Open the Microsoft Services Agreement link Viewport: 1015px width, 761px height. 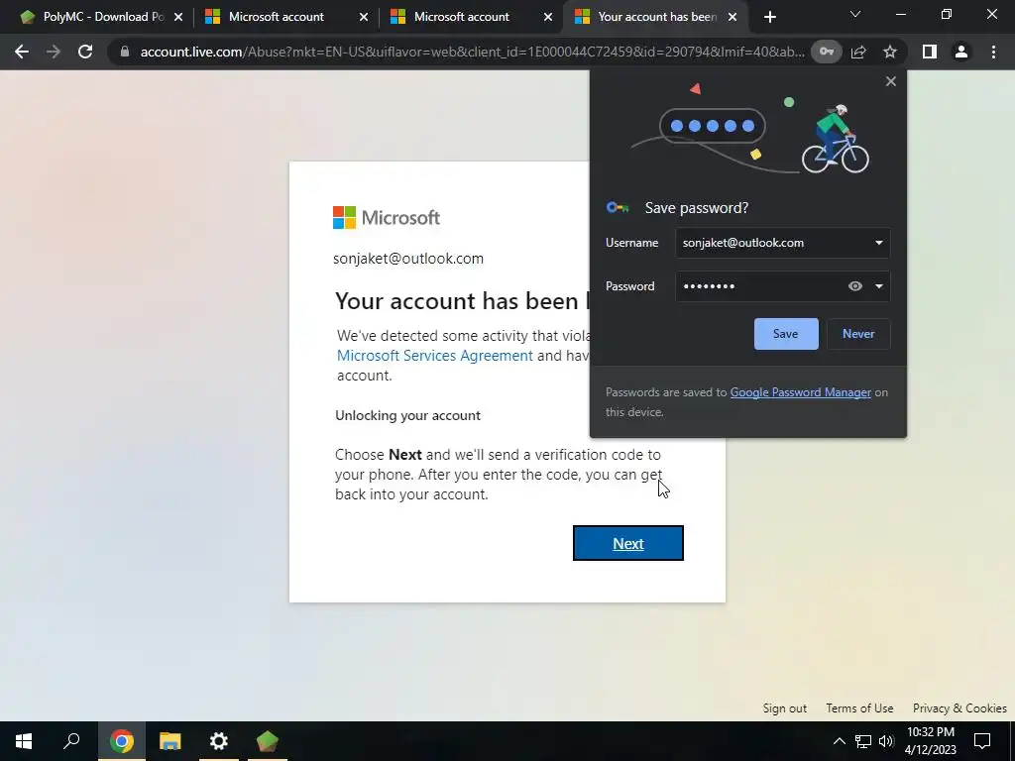[435, 356]
